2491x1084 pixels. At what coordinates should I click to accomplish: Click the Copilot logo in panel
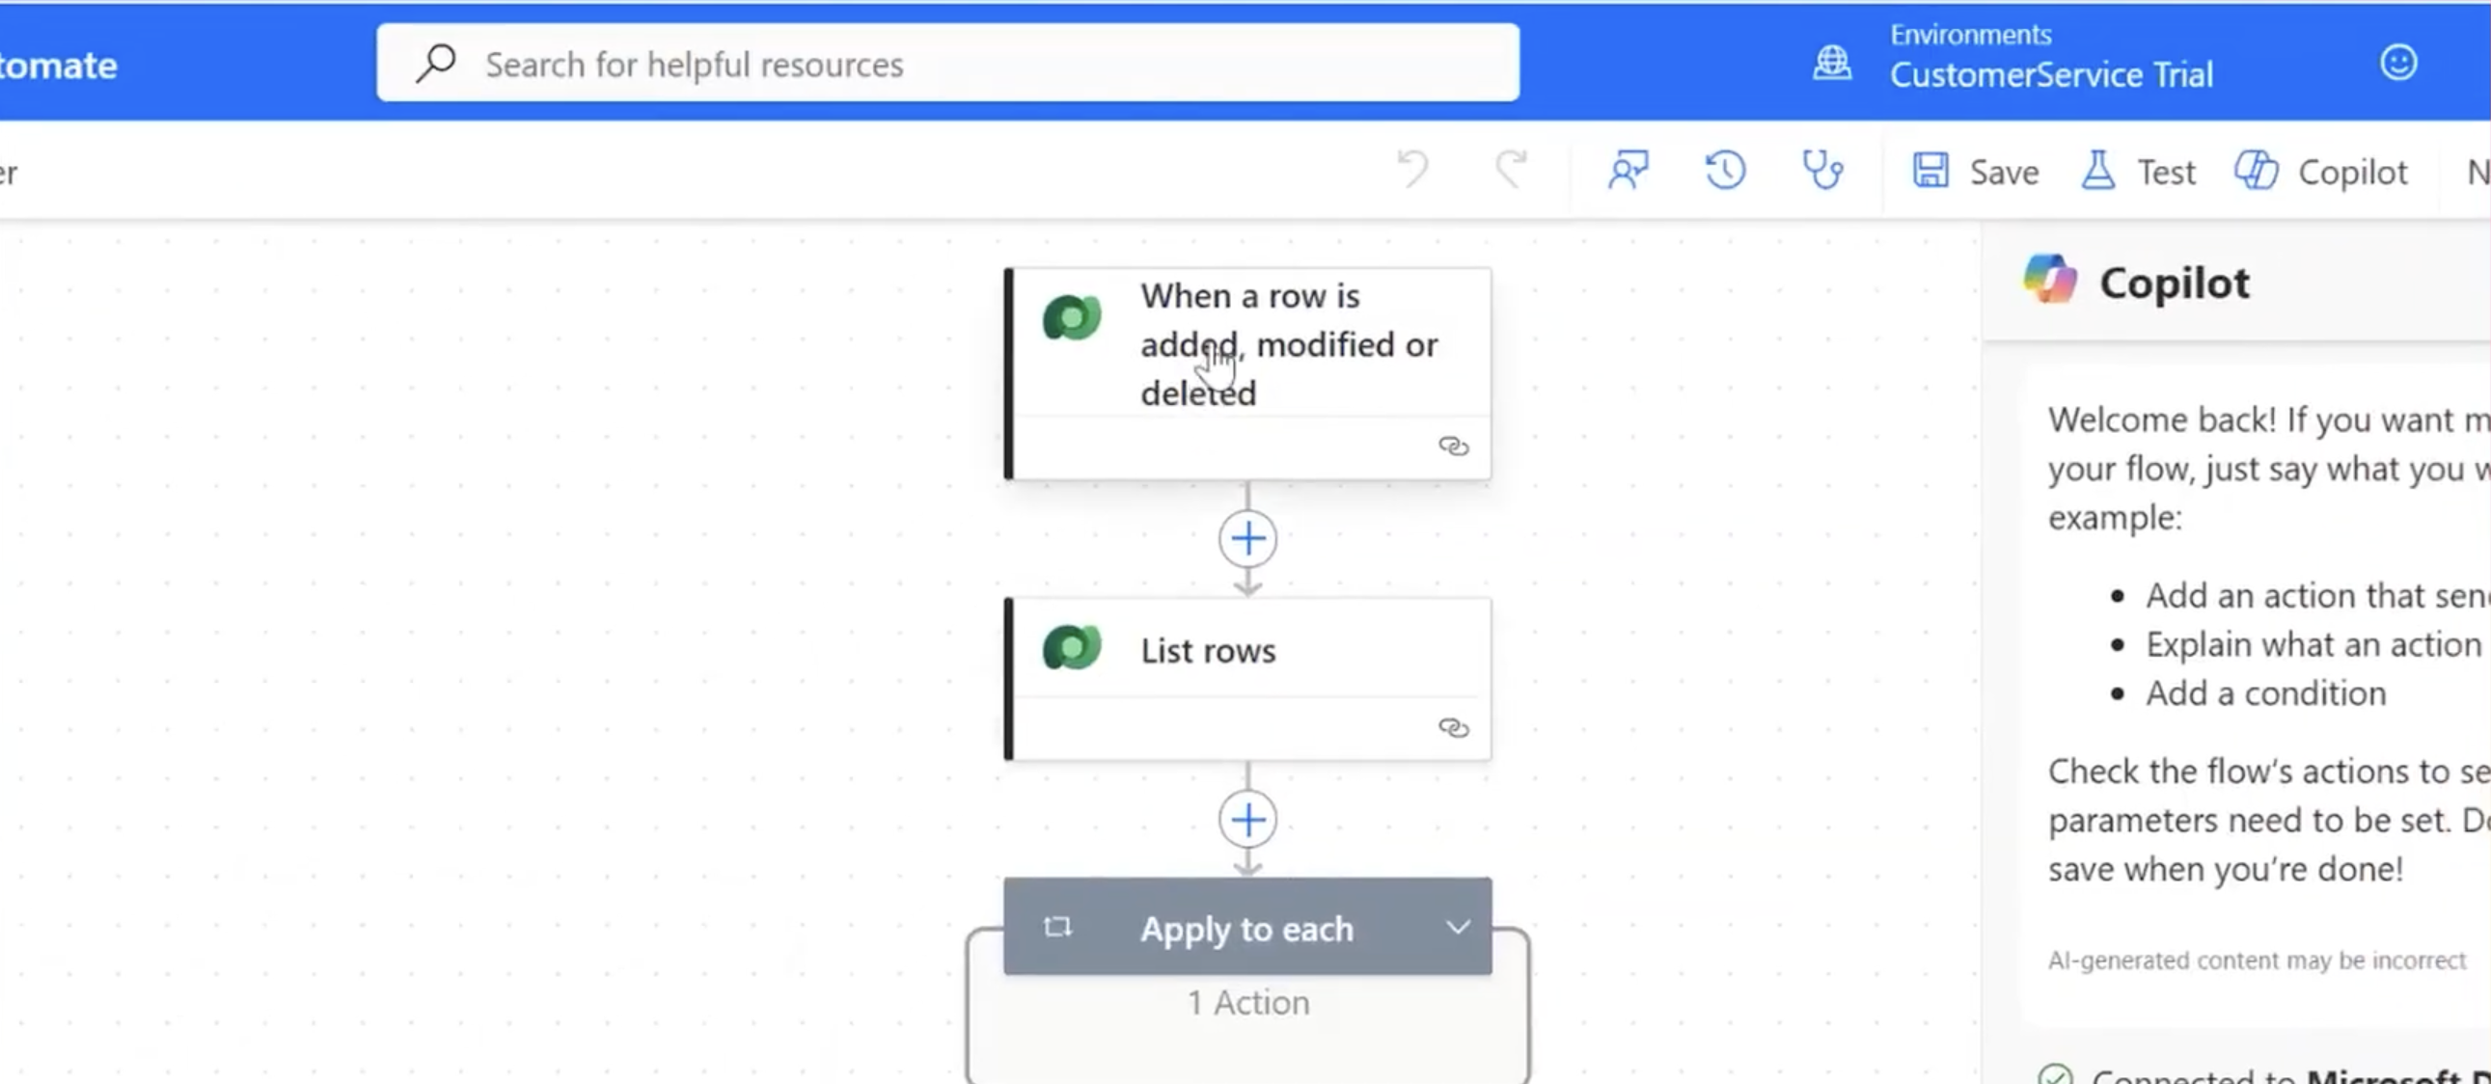tap(2049, 280)
